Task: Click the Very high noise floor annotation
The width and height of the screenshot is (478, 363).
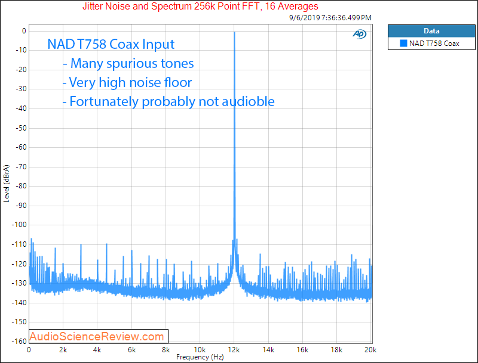Action: 127,82
